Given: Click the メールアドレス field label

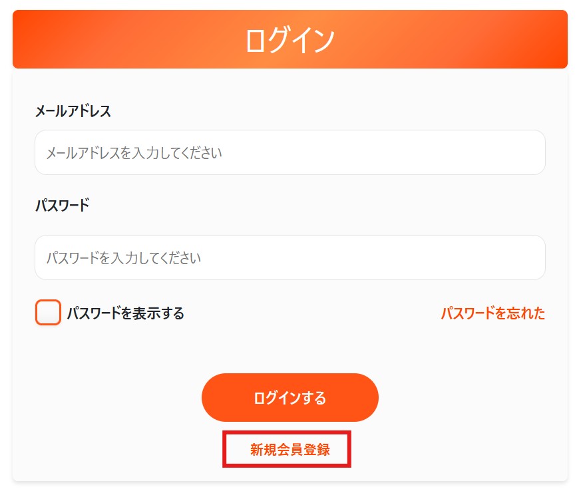Looking at the screenshot, I should coord(73,111).
